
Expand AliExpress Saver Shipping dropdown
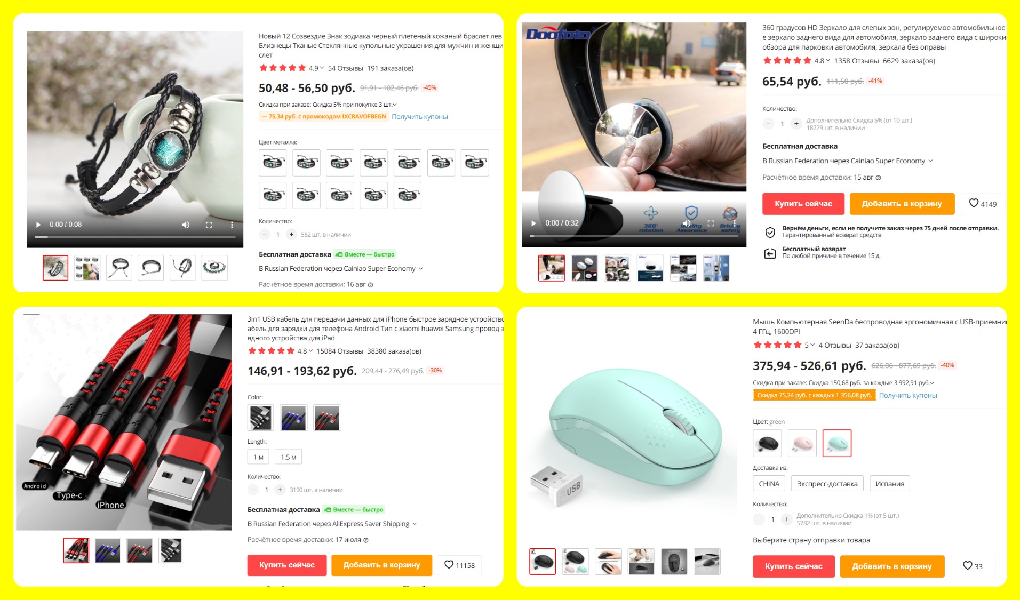(332, 524)
